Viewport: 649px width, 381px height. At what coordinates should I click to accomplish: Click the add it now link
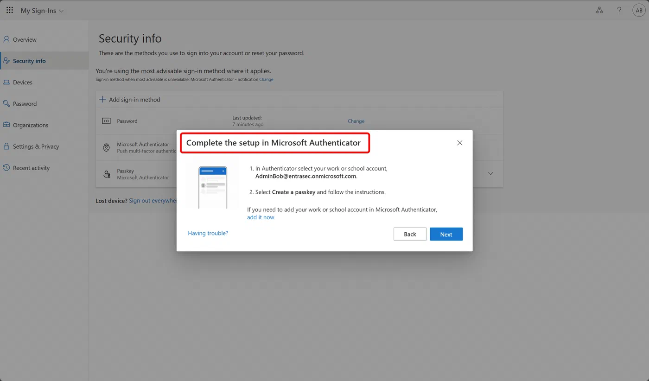(x=261, y=217)
